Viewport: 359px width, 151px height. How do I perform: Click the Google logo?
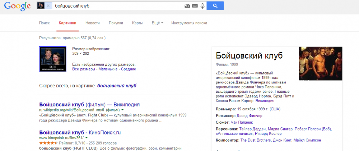pyautogui.click(x=17, y=6)
